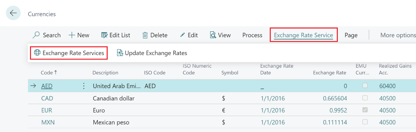Open the CAD currency code link
The height and width of the screenshot is (132, 416).
click(x=47, y=98)
